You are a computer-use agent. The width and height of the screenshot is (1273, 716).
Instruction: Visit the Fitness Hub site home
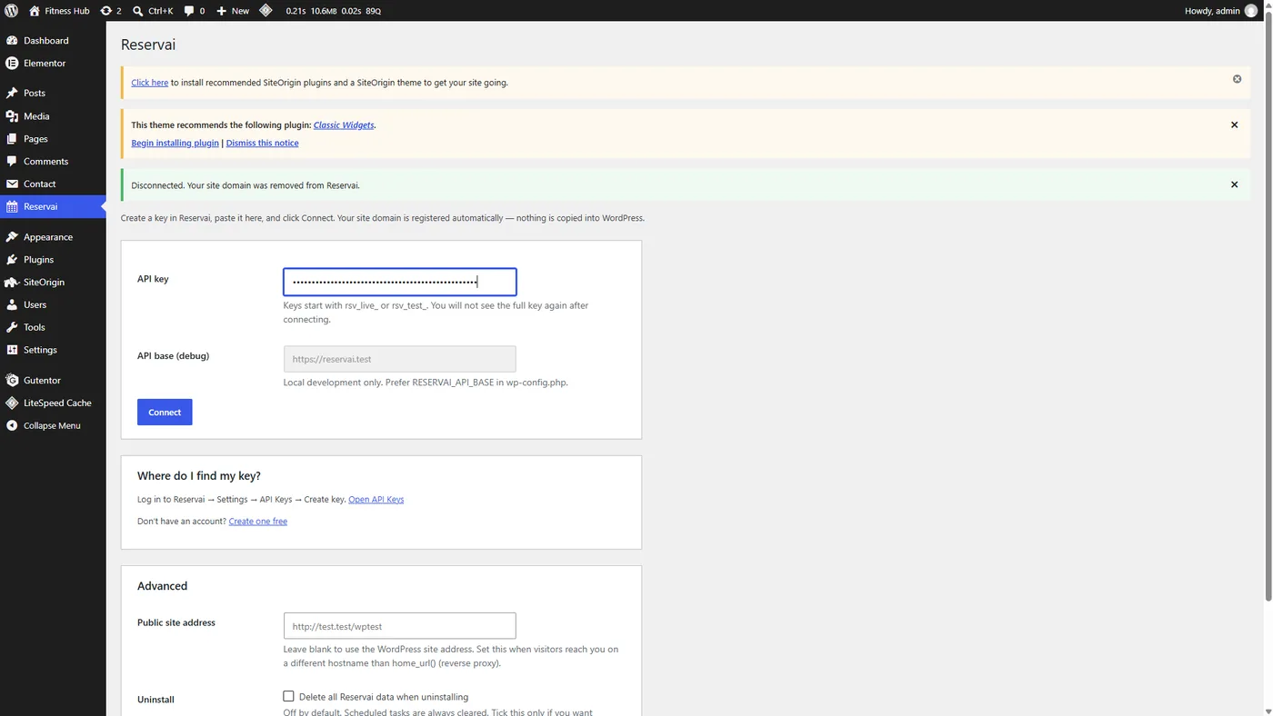59,11
